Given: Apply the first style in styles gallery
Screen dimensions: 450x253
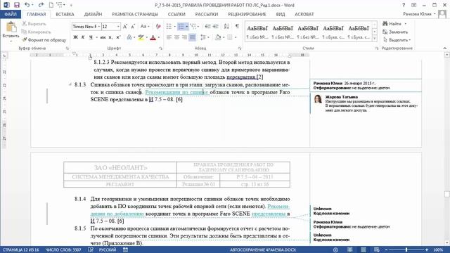Looking at the screenshot, I should 257,32.
